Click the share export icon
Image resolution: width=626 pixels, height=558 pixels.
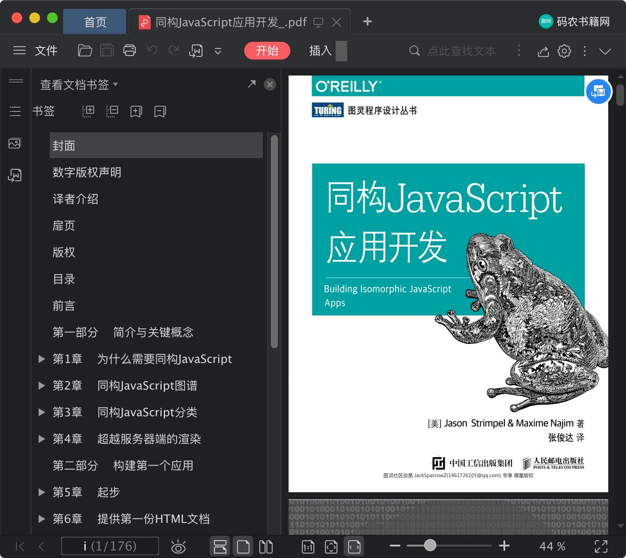pyautogui.click(x=543, y=51)
